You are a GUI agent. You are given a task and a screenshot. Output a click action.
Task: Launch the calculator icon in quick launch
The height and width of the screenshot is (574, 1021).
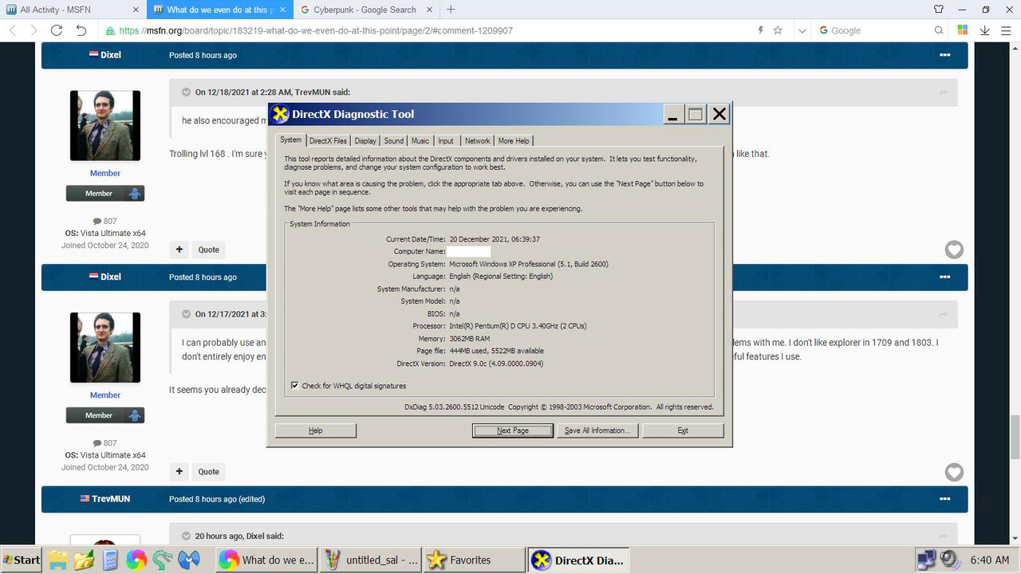110,560
